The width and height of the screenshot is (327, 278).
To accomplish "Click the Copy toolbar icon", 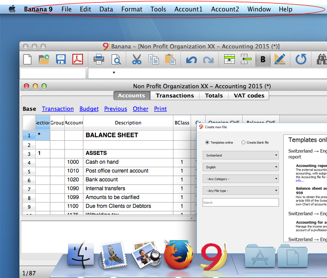I will pos(154,60).
